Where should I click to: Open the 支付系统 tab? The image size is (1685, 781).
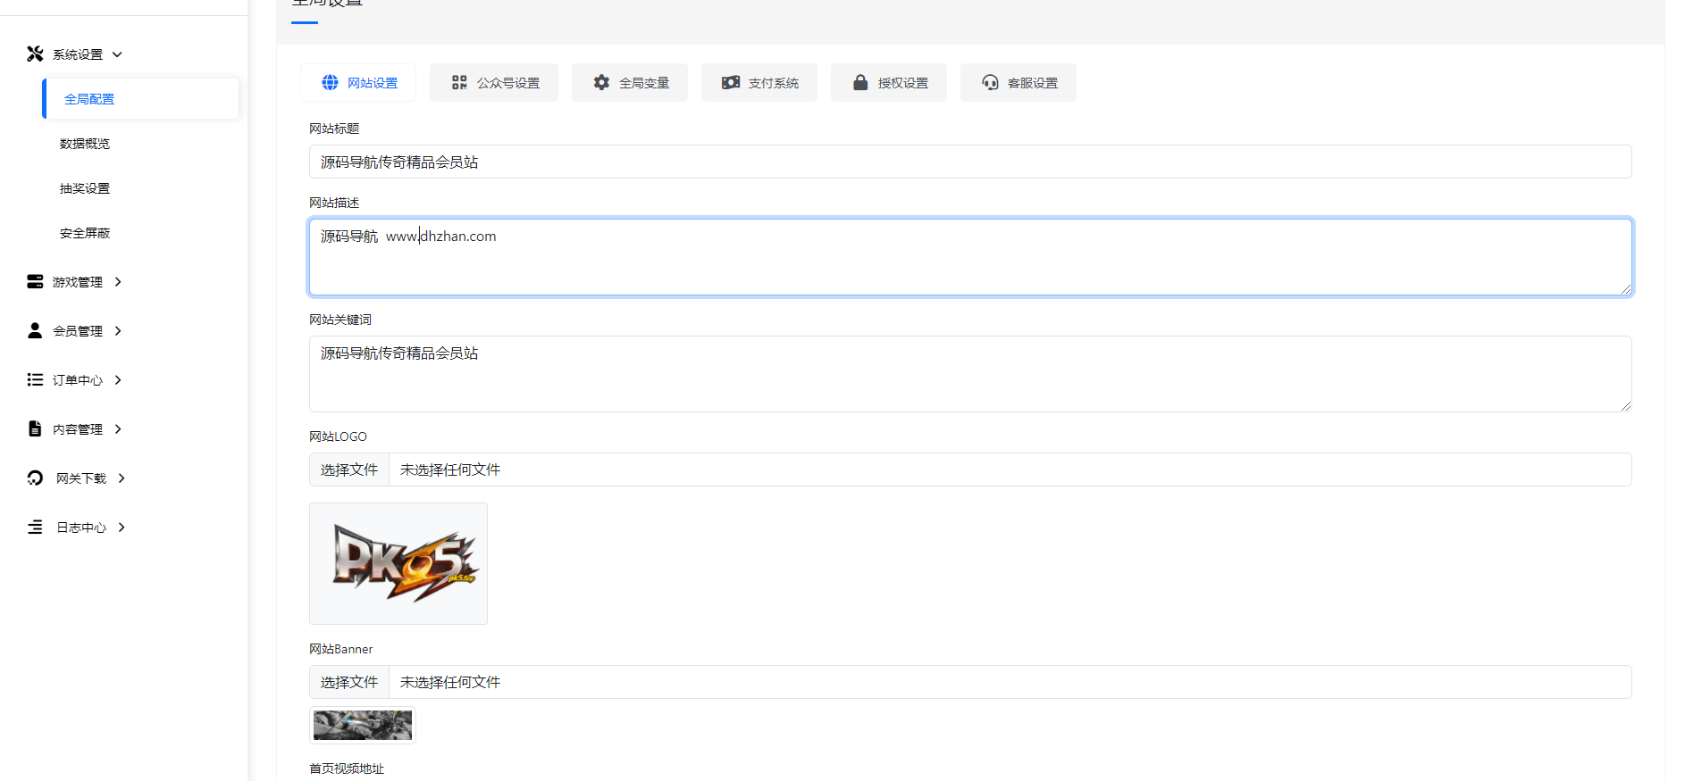point(759,83)
